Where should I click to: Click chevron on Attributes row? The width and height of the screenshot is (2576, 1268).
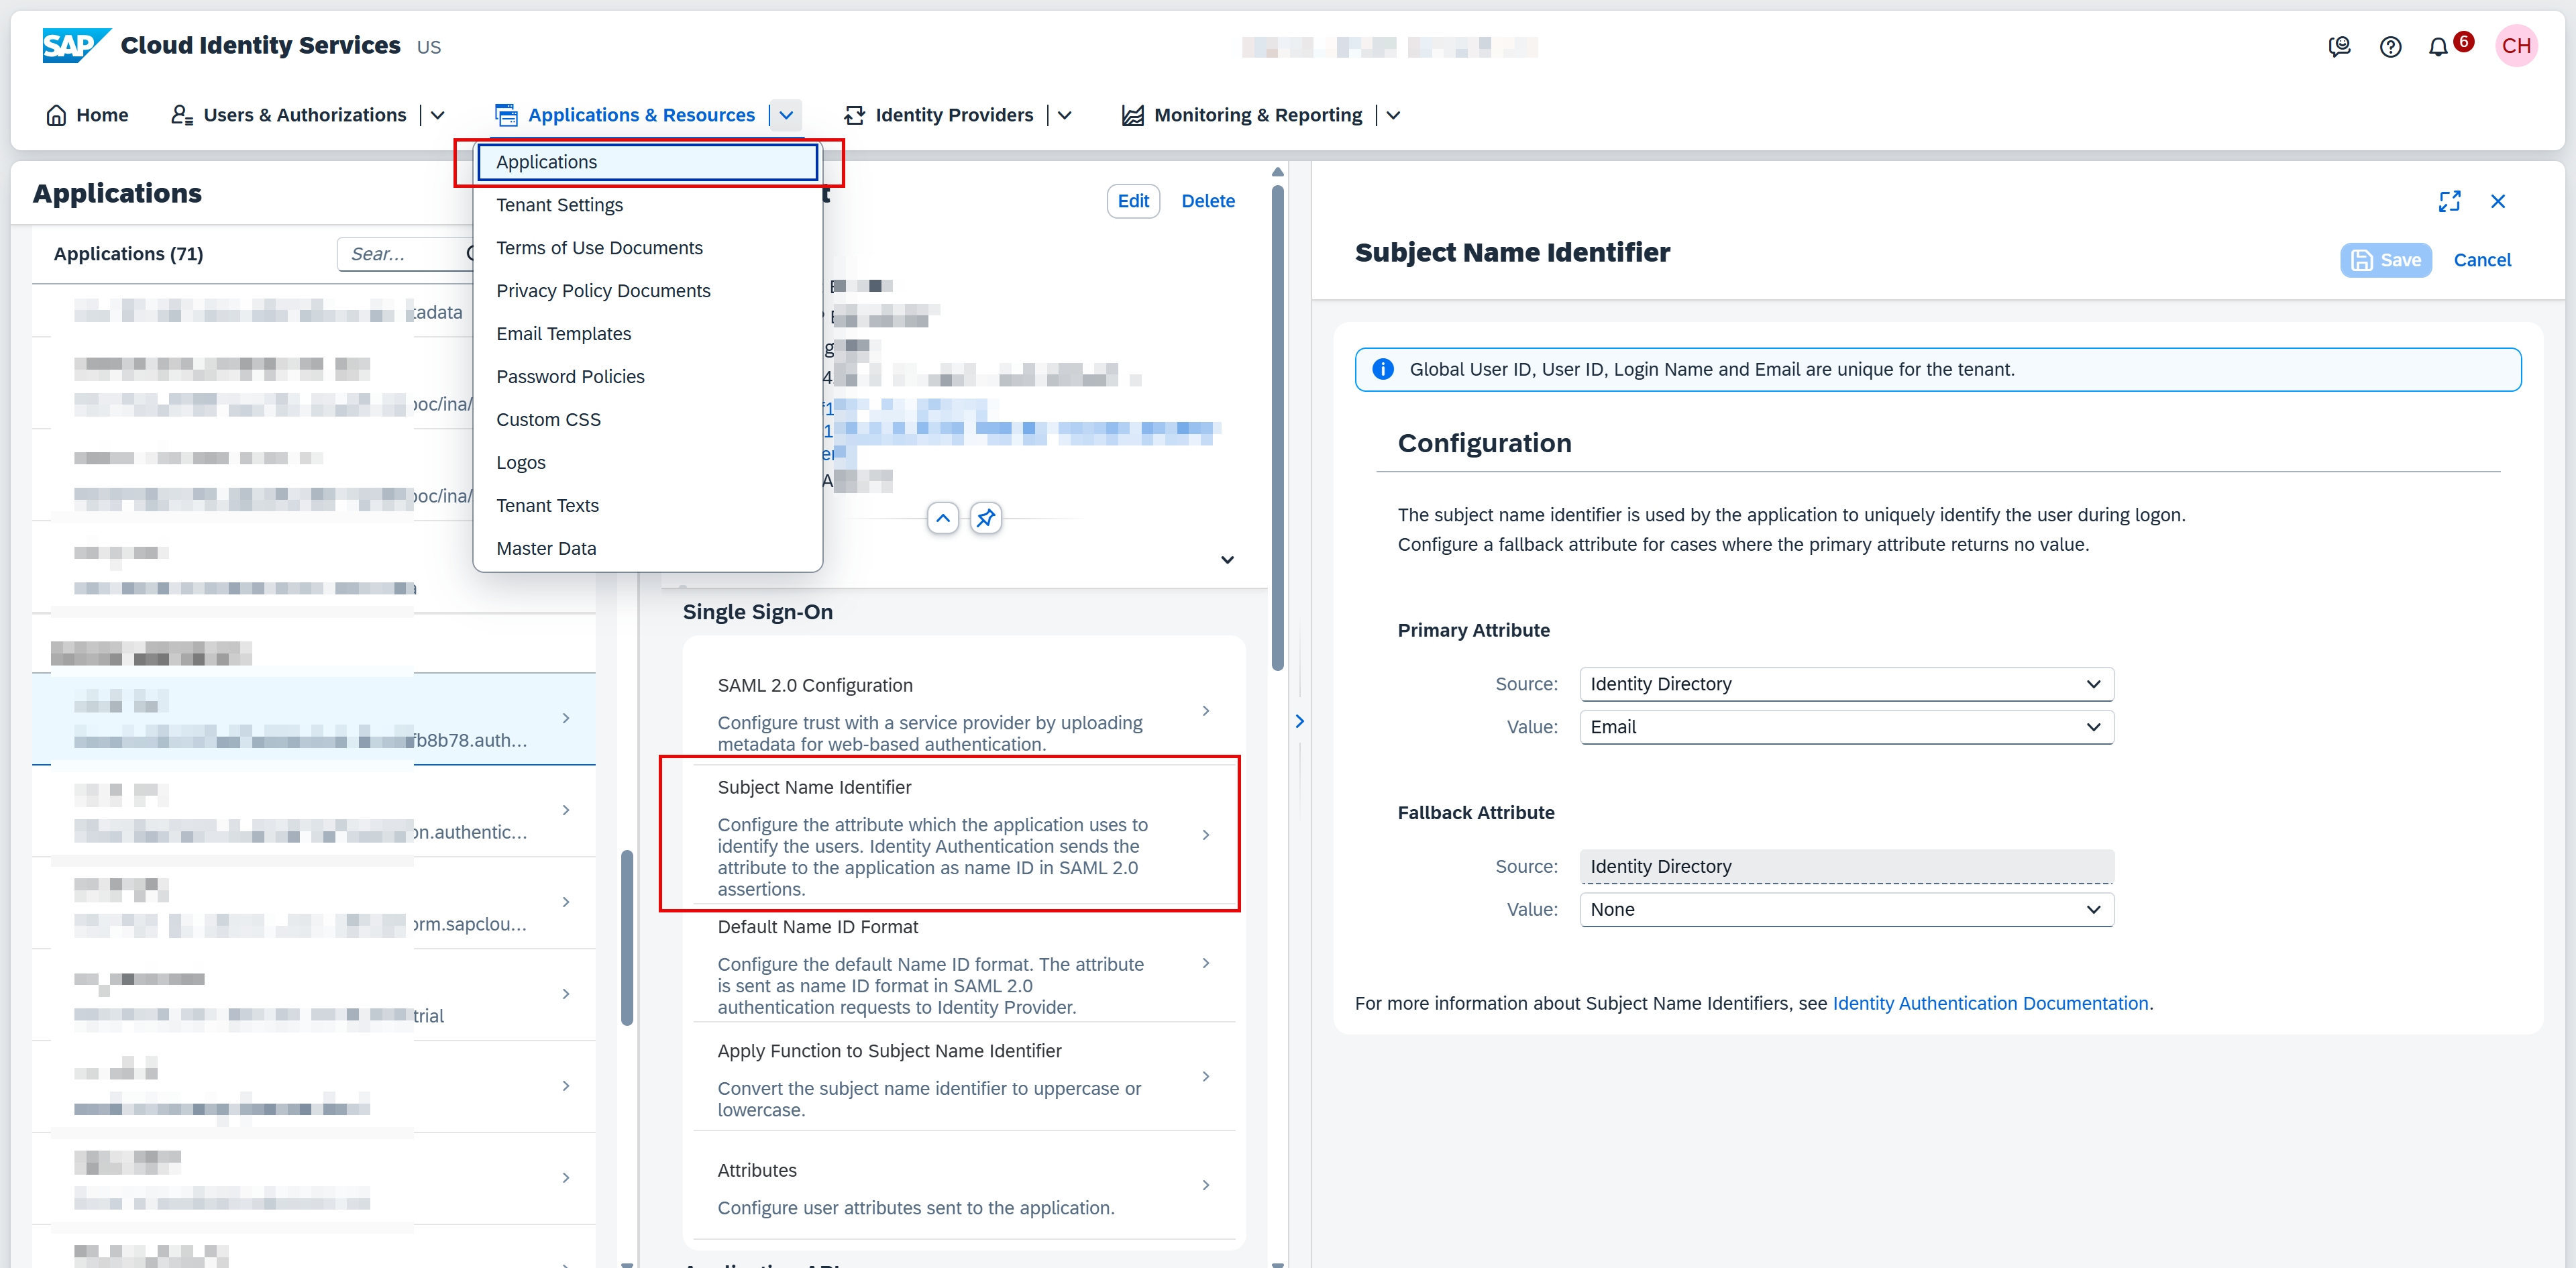click(x=1205, y=1186)
